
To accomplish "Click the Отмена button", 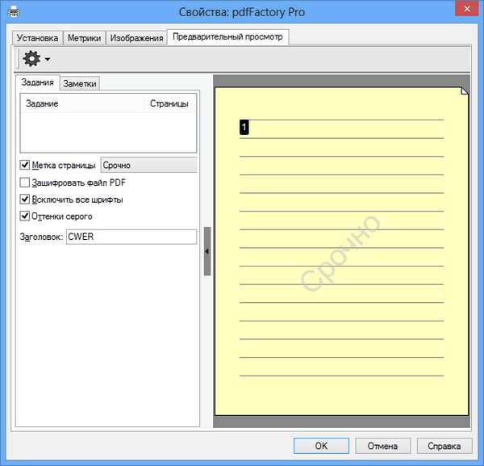I will (x=382, y=446).
